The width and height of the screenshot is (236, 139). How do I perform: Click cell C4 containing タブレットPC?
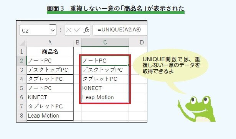click(105, 79)
